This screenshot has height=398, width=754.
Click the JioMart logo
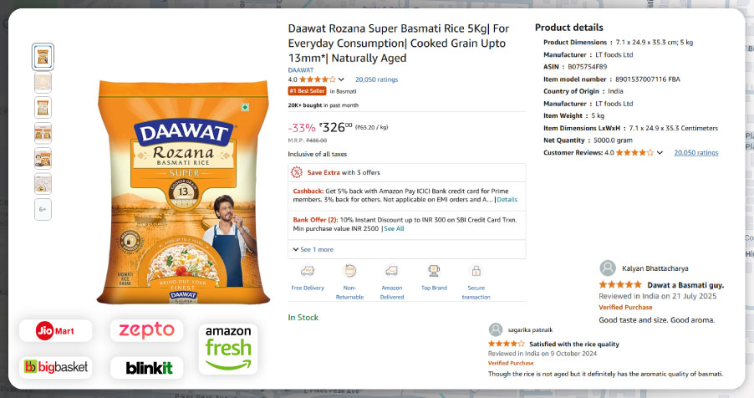(55, 330)
